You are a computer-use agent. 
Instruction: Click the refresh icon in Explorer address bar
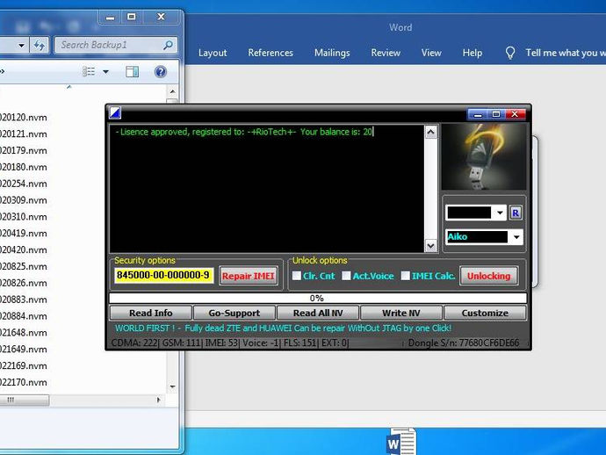[40, 45]
